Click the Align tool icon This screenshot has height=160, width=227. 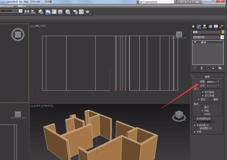click(33, 12)
